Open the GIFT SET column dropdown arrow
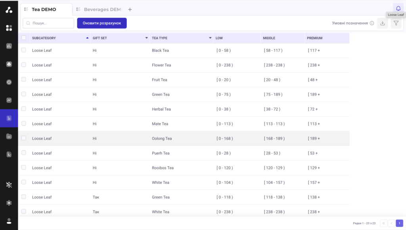 [147, 38]
